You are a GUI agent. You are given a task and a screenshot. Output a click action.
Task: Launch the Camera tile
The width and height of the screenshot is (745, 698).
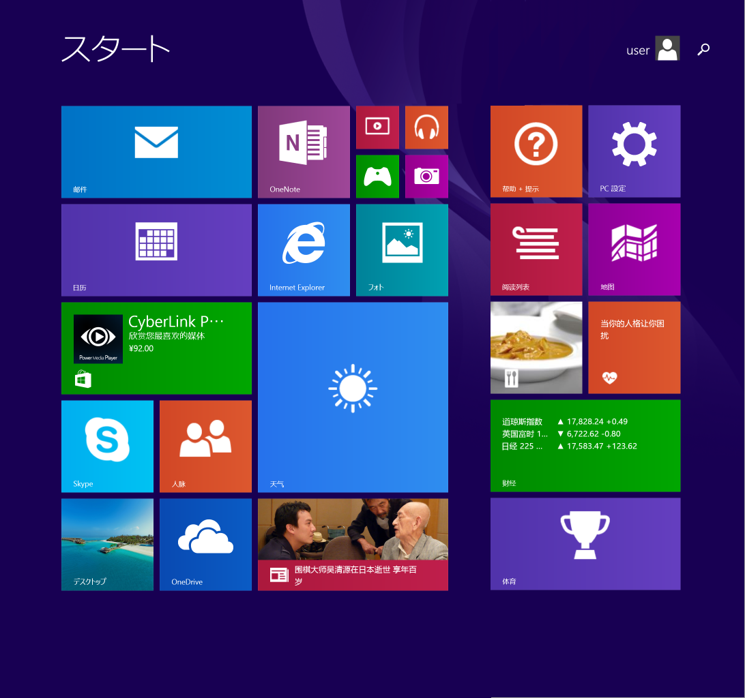tap(426, 177)
